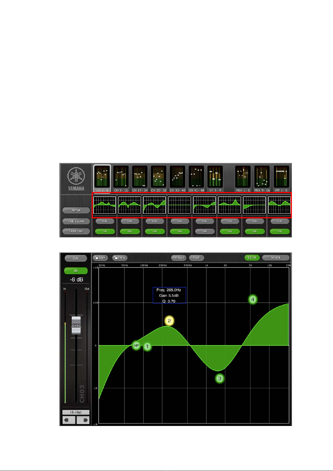Screen dimensions: 333x471
Task: Select EQ band 4 node
Action: (253, 300)
